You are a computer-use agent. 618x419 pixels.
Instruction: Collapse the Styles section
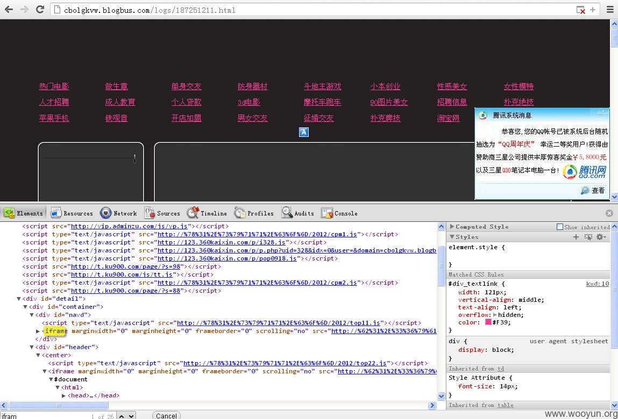tap(452, 237)
